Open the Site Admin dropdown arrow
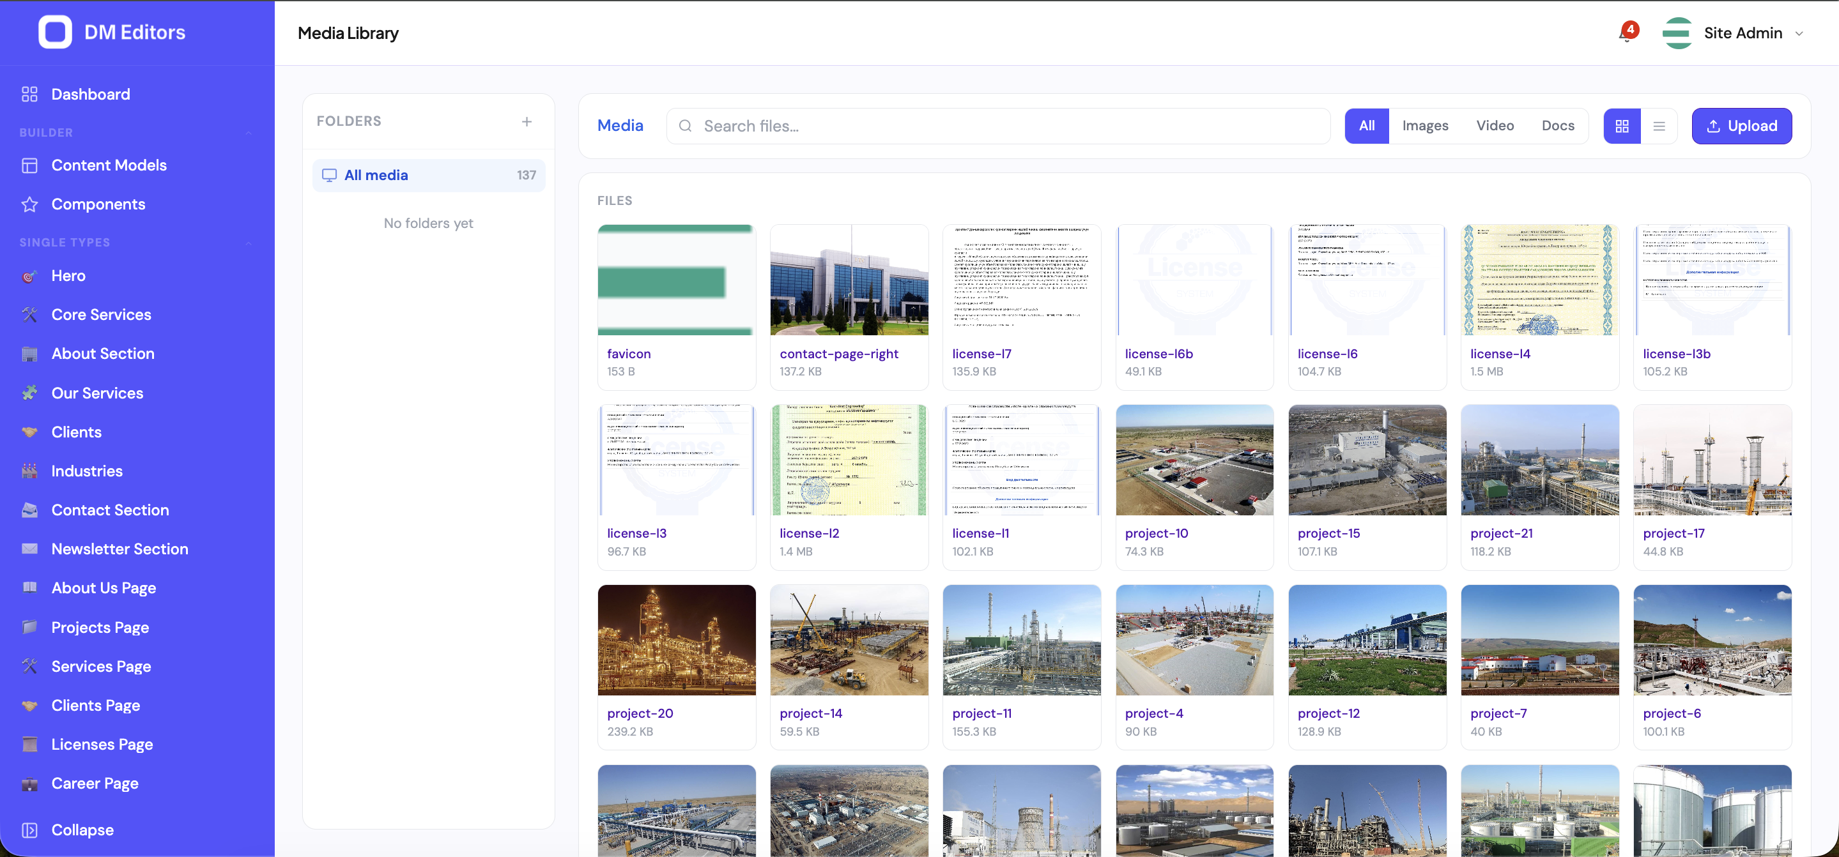 [x=1800, y=34]
